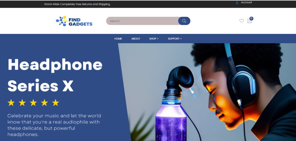
Task: Open the shopping cart bag icon
Action: click(x=249, y=21)
